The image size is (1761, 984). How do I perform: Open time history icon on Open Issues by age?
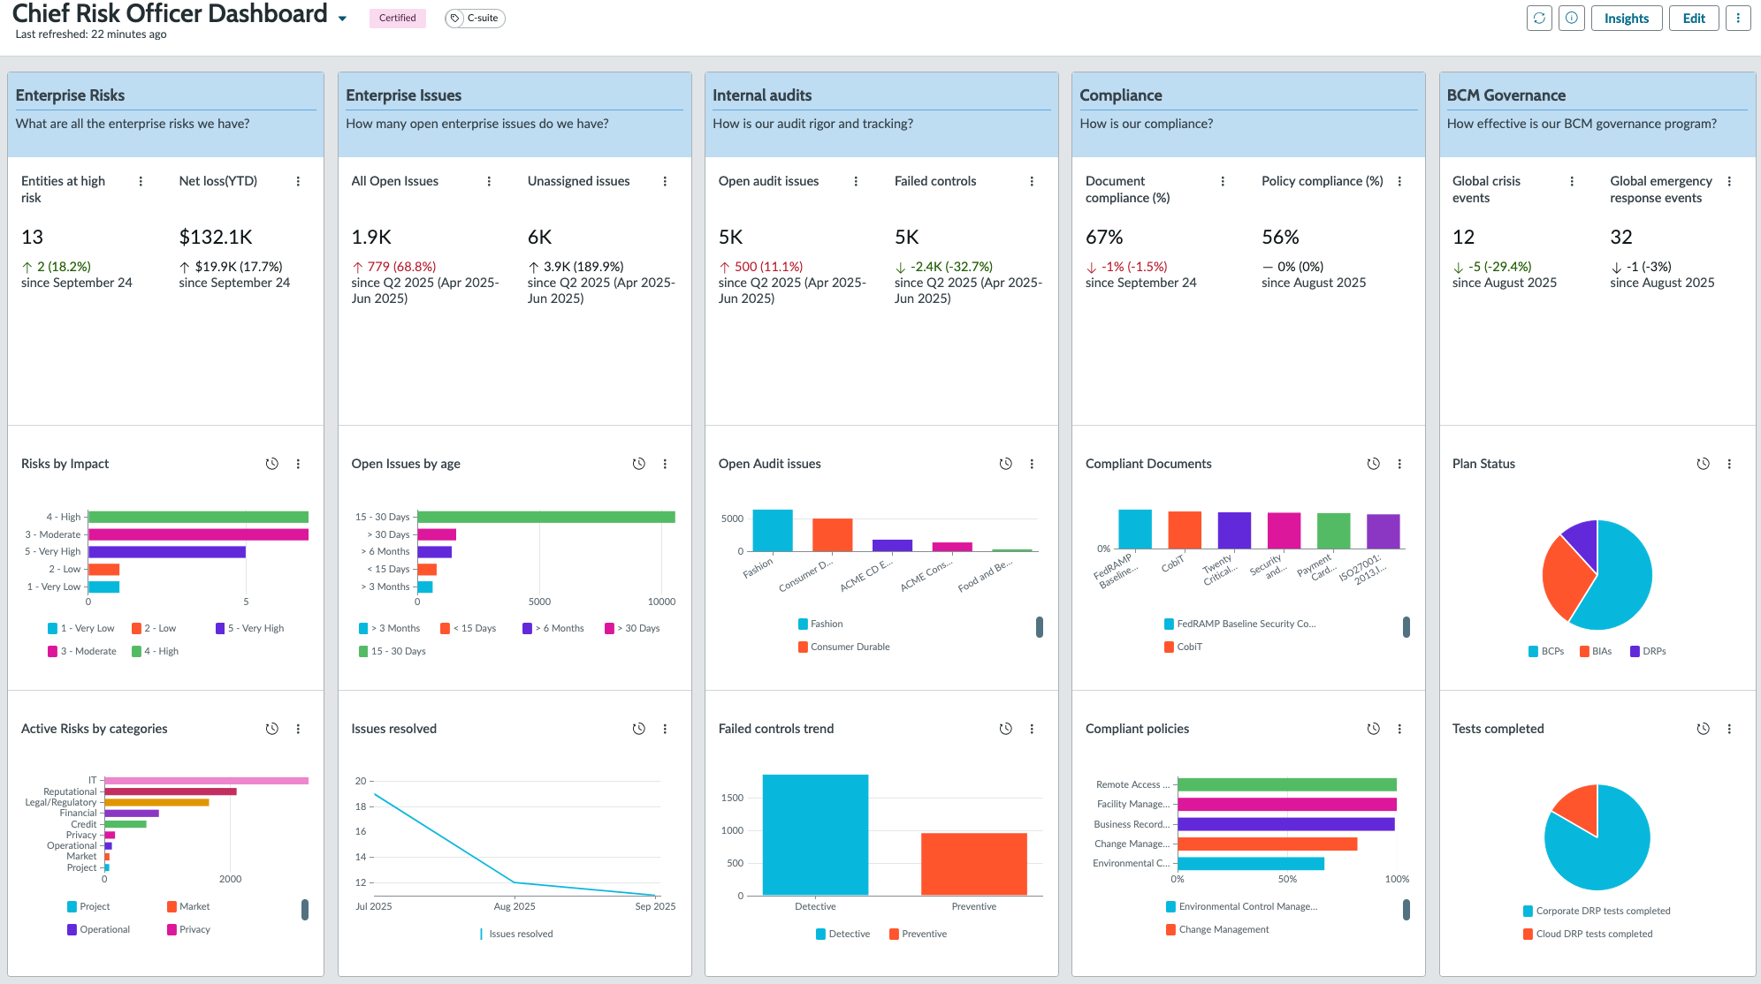pos(639,464)
